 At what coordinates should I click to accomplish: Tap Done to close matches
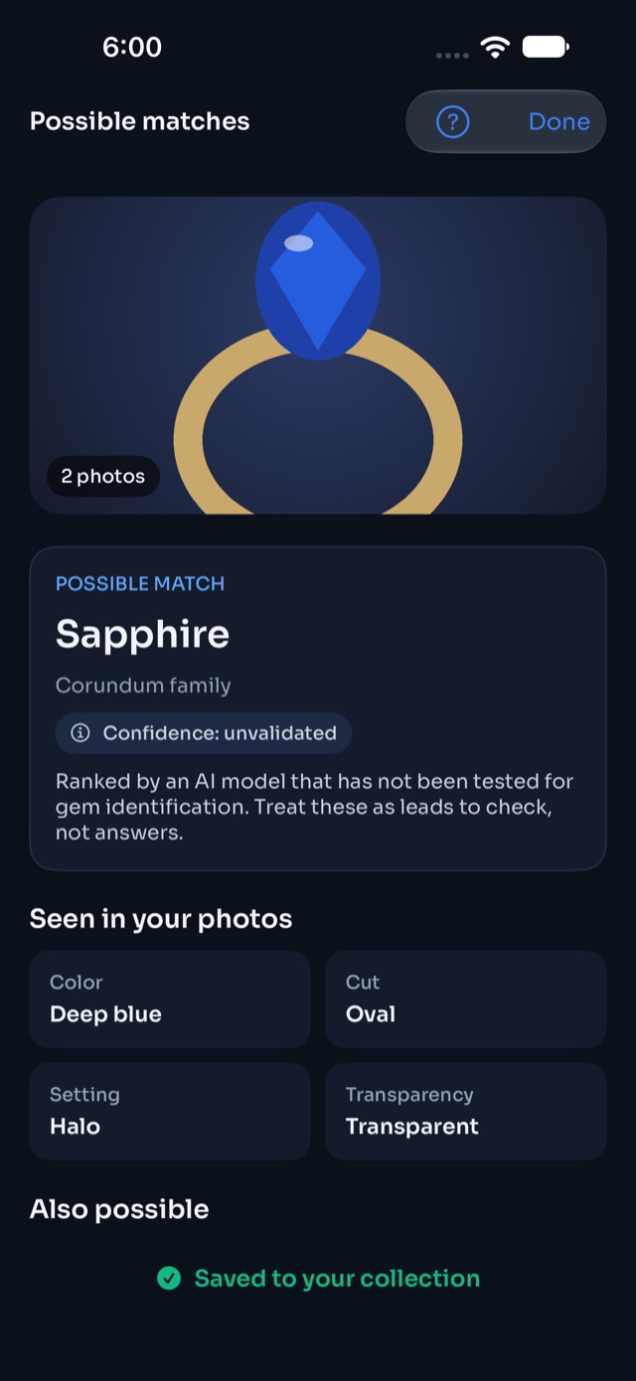pyautogui.click(x=559, y=122)
